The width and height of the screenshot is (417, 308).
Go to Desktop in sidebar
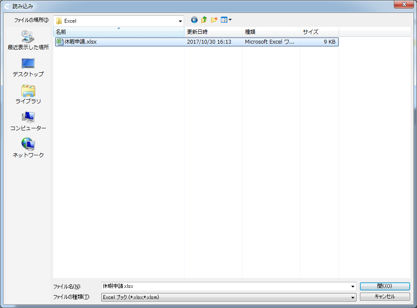28,68
